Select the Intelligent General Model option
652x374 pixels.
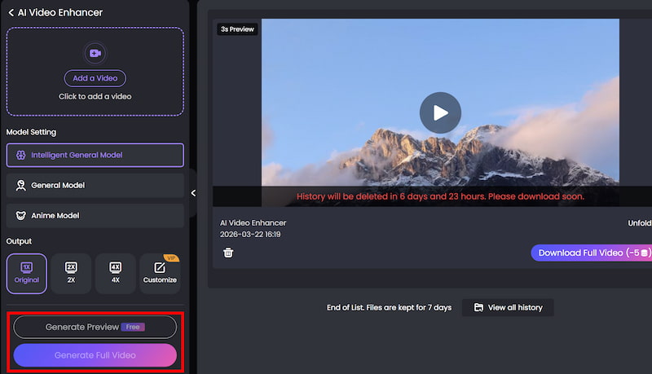coord(95,155)
